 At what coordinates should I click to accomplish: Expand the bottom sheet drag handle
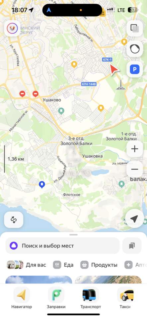[74, 235]
